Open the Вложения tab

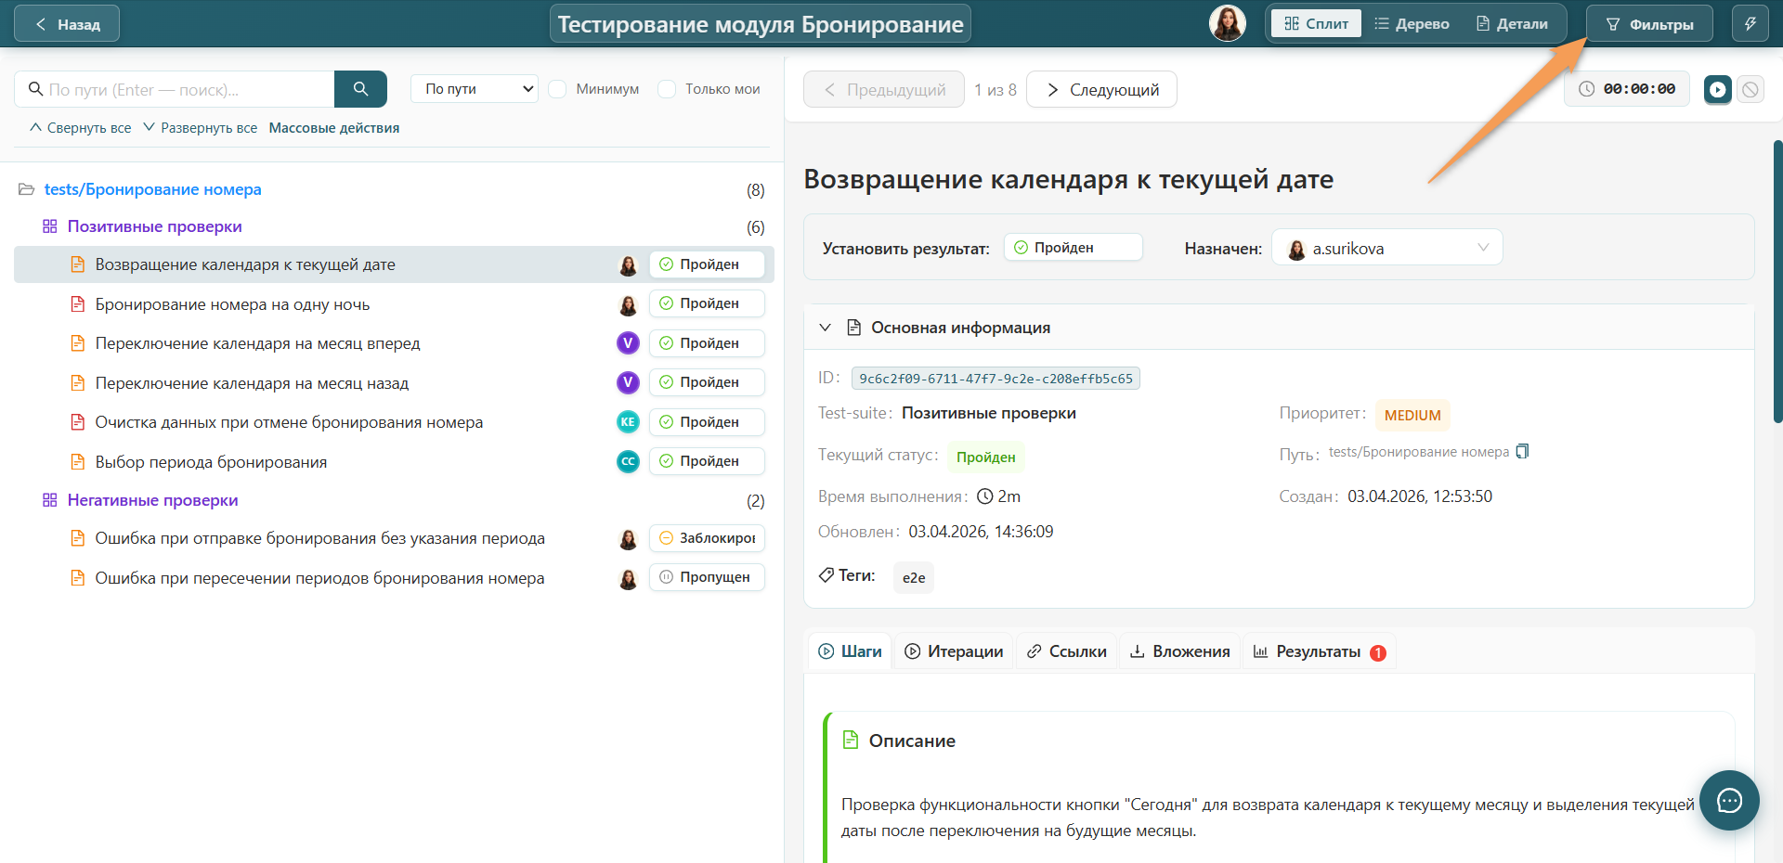(1179, 651)
